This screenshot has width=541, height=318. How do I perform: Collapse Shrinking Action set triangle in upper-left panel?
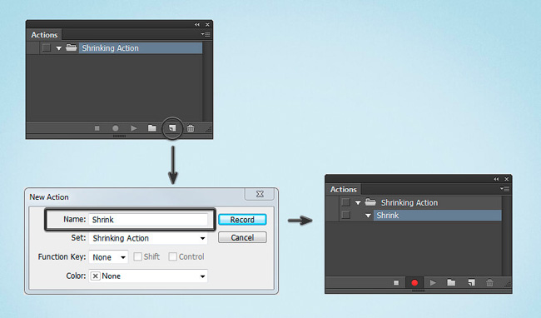[x=58, y=48]
